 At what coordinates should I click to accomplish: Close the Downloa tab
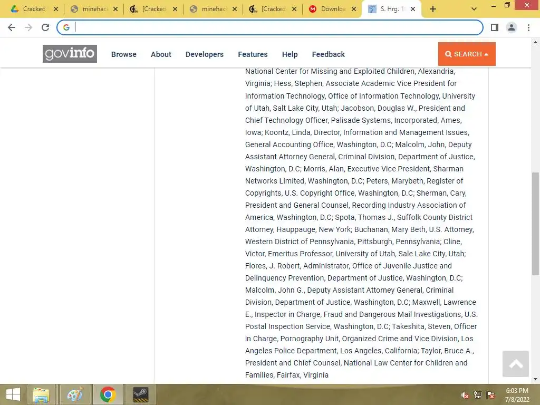pos(354,9)
